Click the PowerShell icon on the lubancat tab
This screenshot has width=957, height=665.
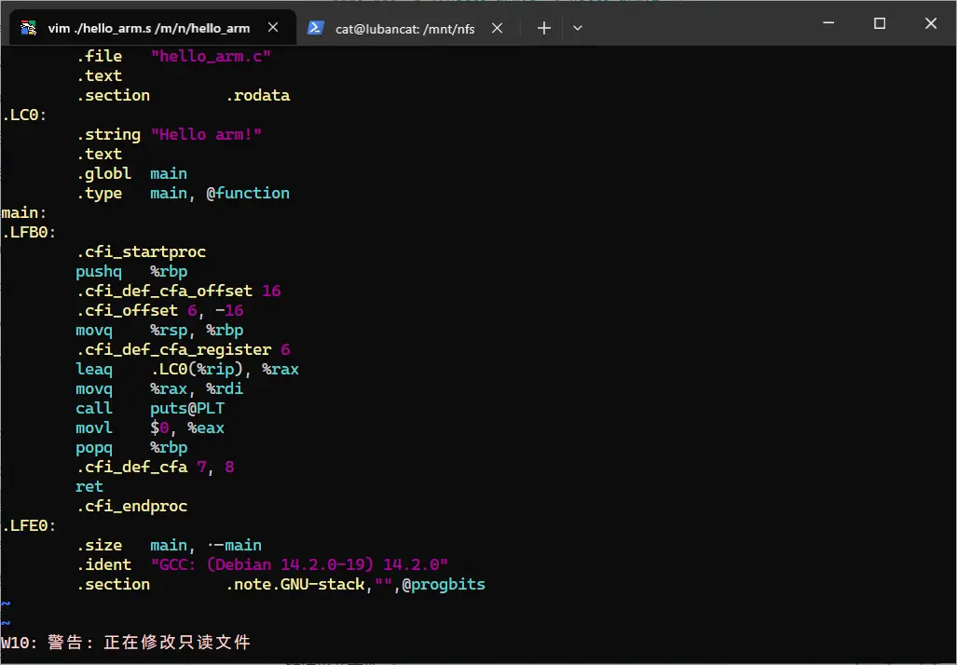click(x=316, y=28)
